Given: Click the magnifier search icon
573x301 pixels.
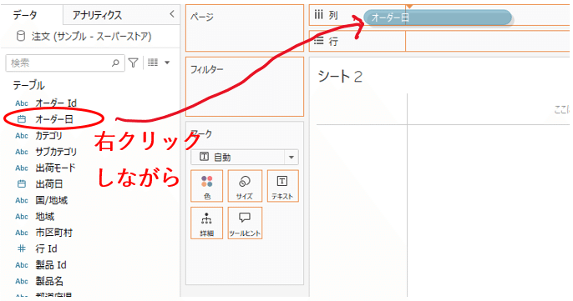Looking at the screenshot, I should pyautogui.click(x=115, y=63).
